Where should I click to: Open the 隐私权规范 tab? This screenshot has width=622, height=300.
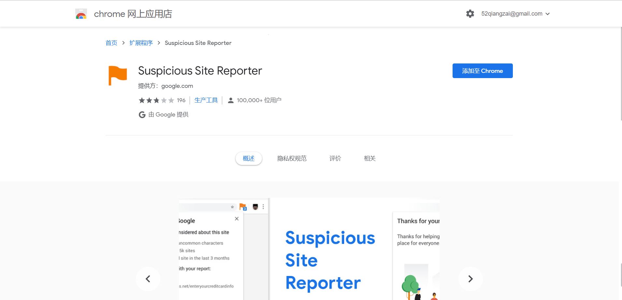292,158
